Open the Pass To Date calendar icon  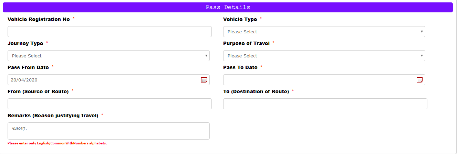[x=419, y=80]
